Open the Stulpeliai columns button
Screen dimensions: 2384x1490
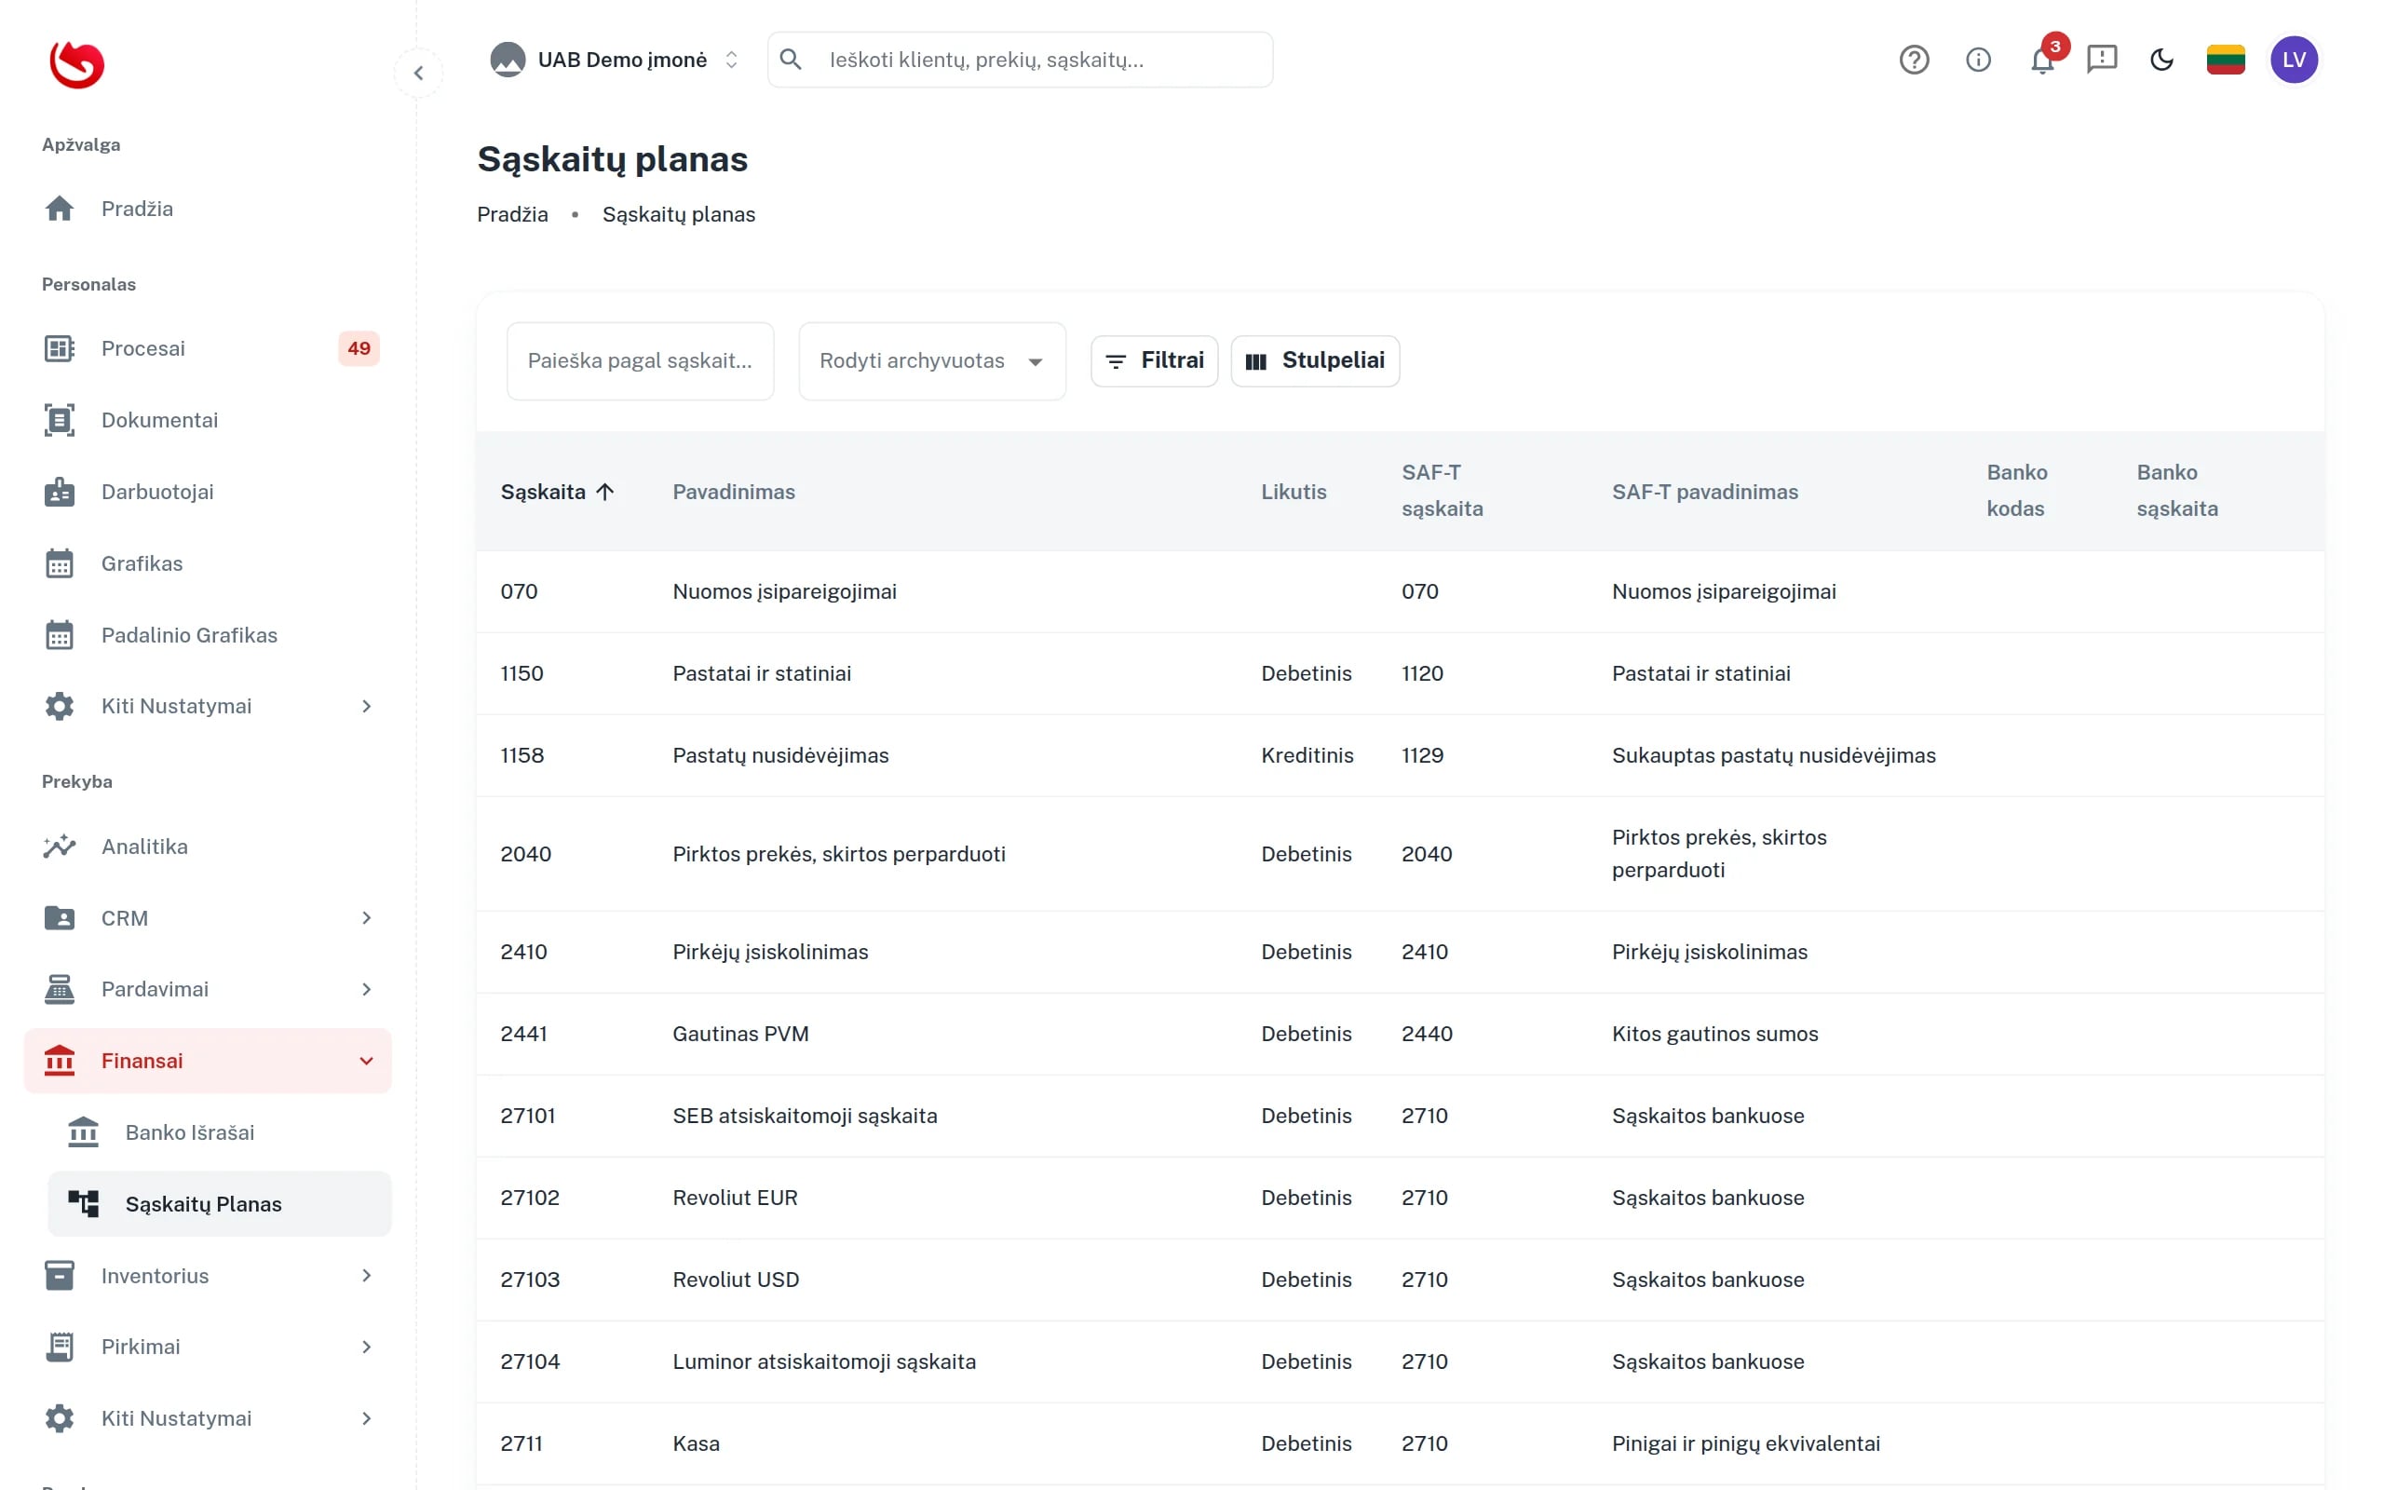(1315, 360)
